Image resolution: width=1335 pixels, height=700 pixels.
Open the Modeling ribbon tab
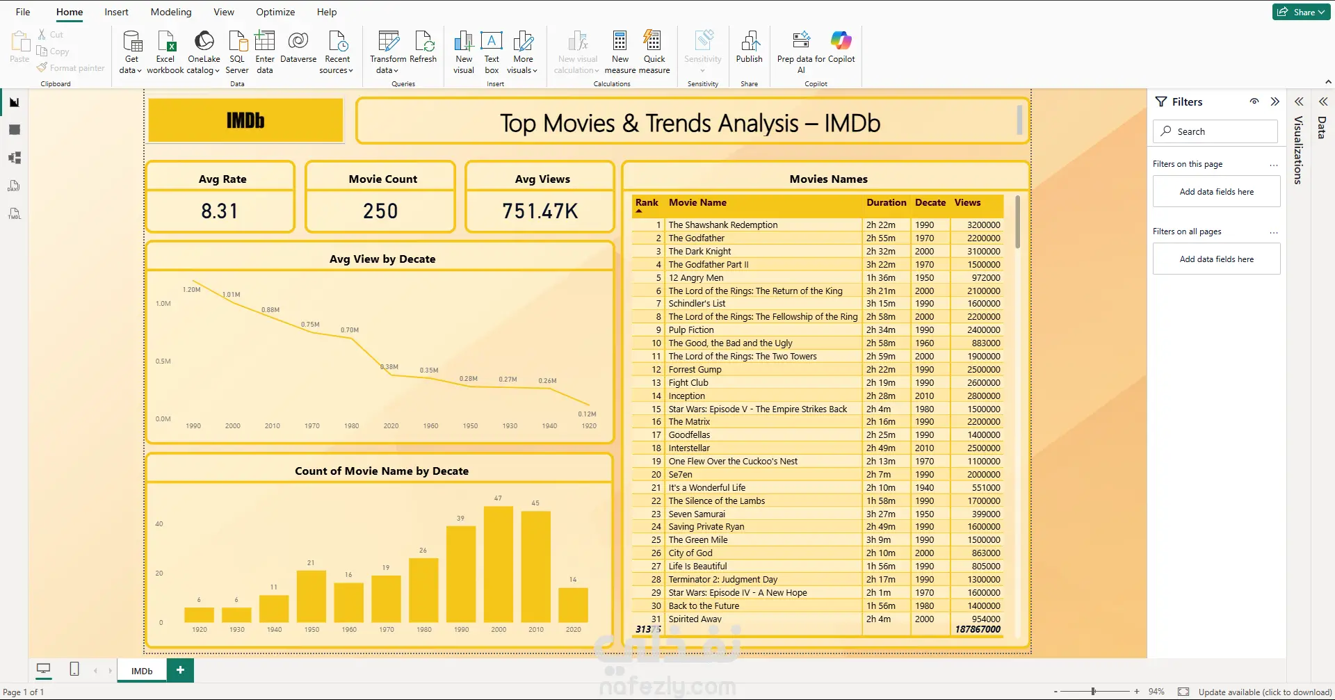171,12
